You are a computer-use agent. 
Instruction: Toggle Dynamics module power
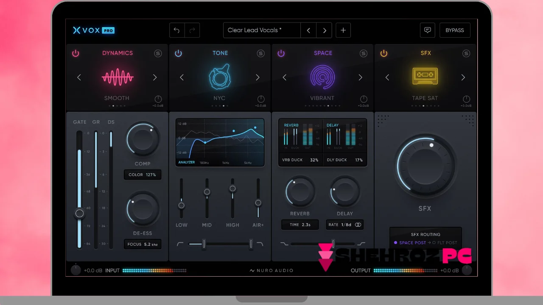pyautogui.click(x=76, y=53)
